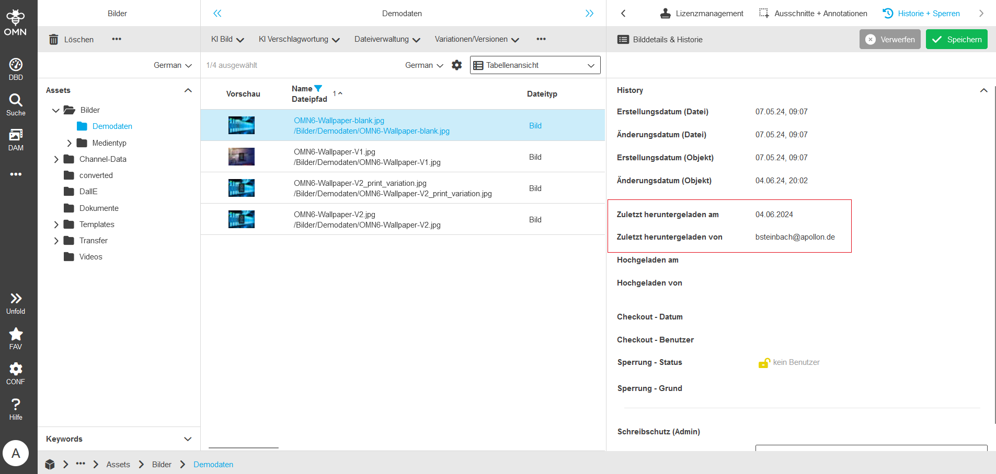The image size is (996, 474).
Task: Open CONF settings from the sidebar
Action: pos(16,370)
